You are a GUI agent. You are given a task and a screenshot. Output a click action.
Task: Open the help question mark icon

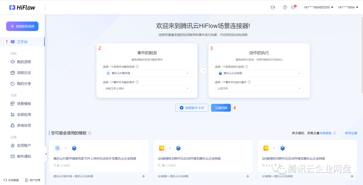tap(285, 7)
